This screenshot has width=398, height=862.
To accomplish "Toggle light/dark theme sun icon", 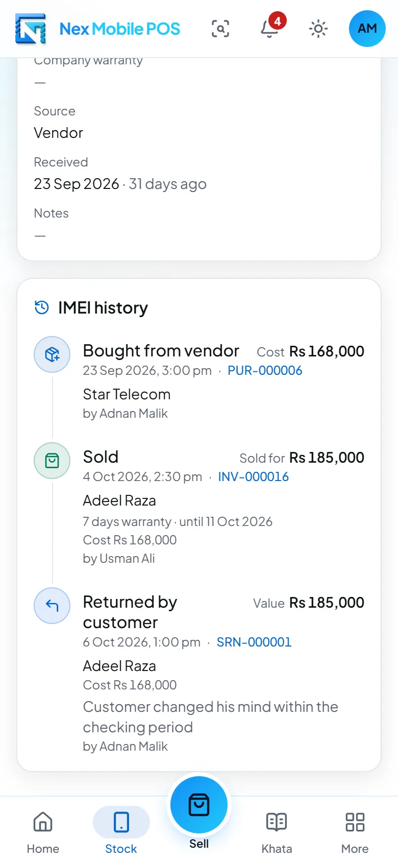I will [x=318, y=29].
